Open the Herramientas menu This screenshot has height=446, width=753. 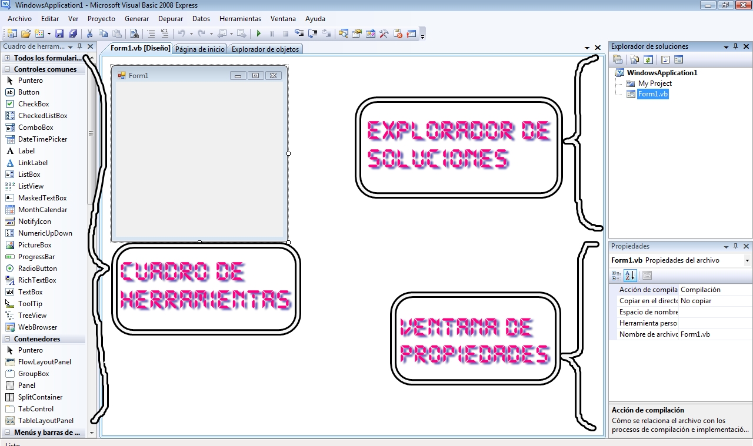pos(240,19)
